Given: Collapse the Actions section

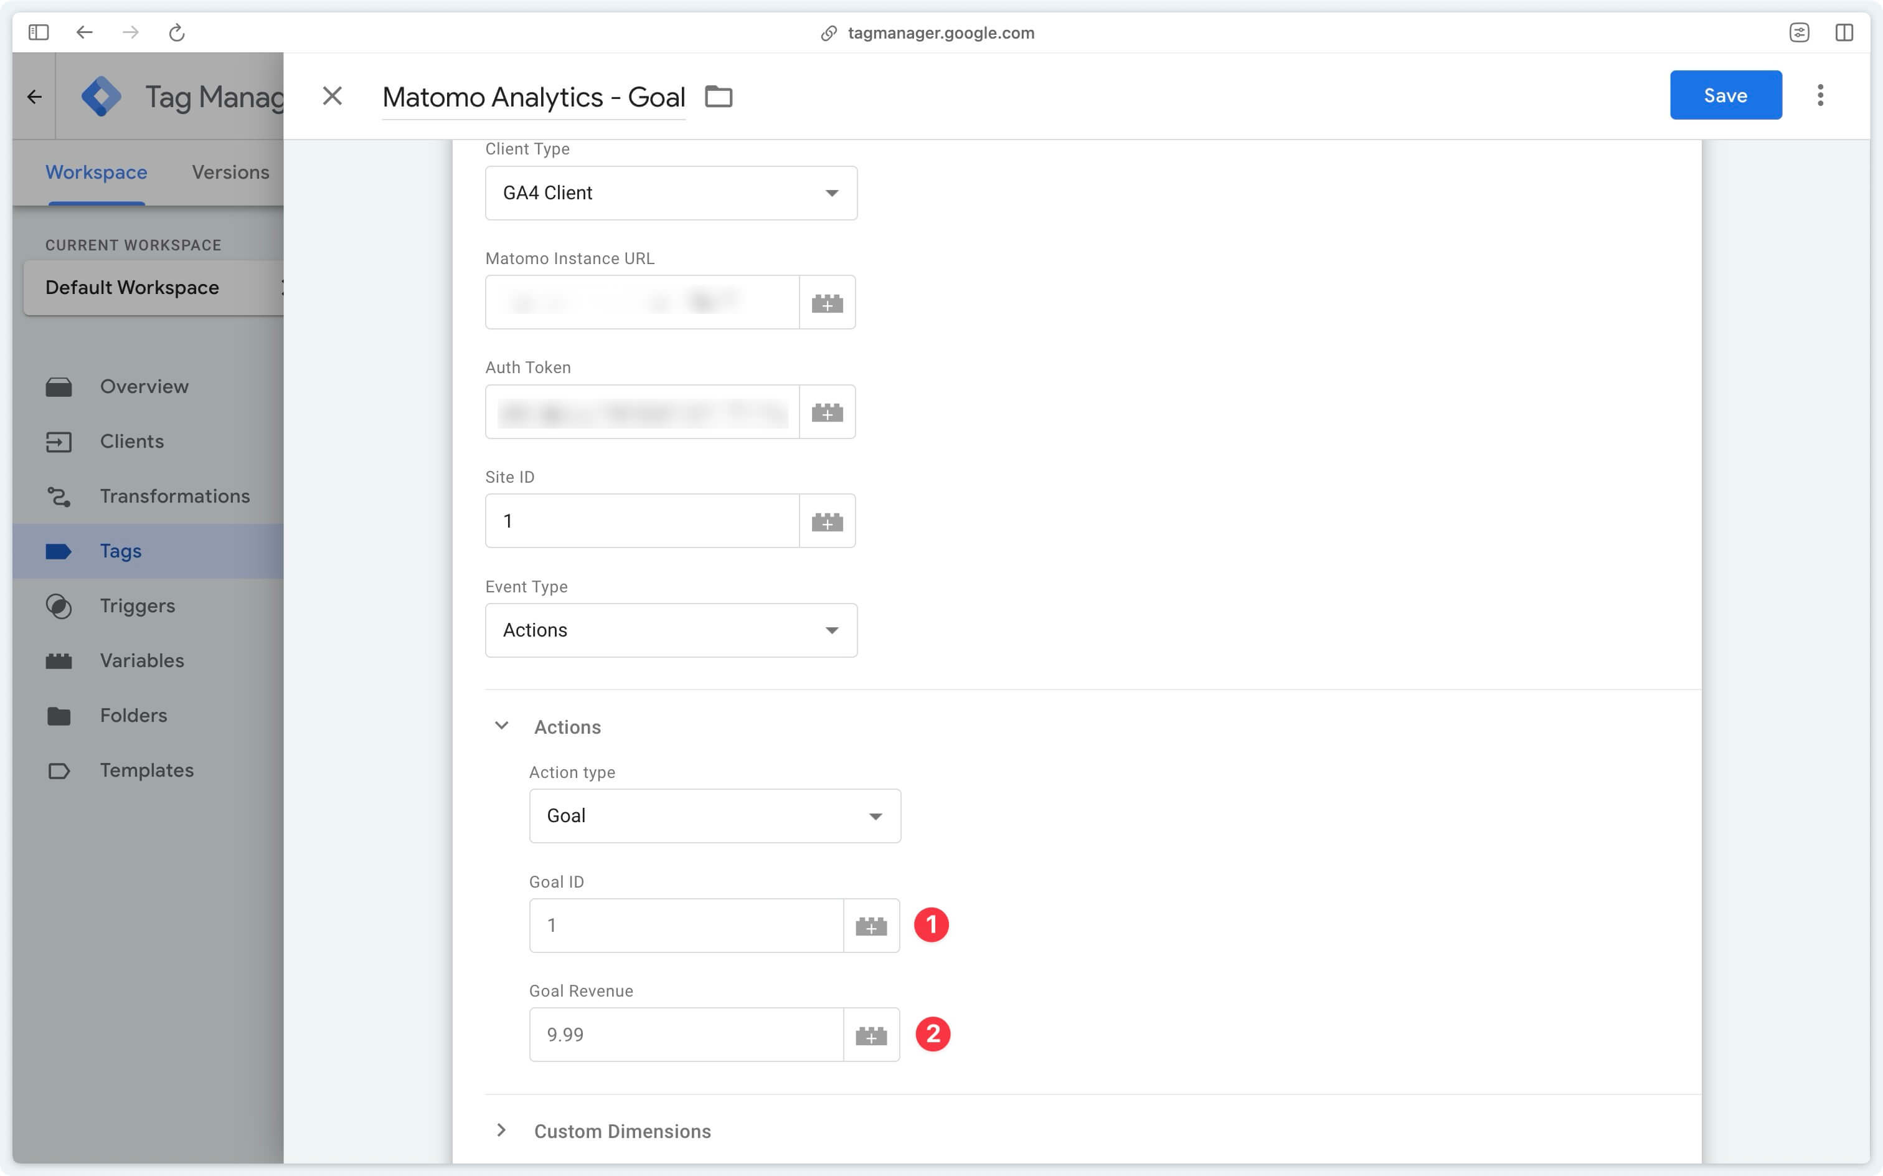Looking at the screenshot, I should tap(501, 726).
